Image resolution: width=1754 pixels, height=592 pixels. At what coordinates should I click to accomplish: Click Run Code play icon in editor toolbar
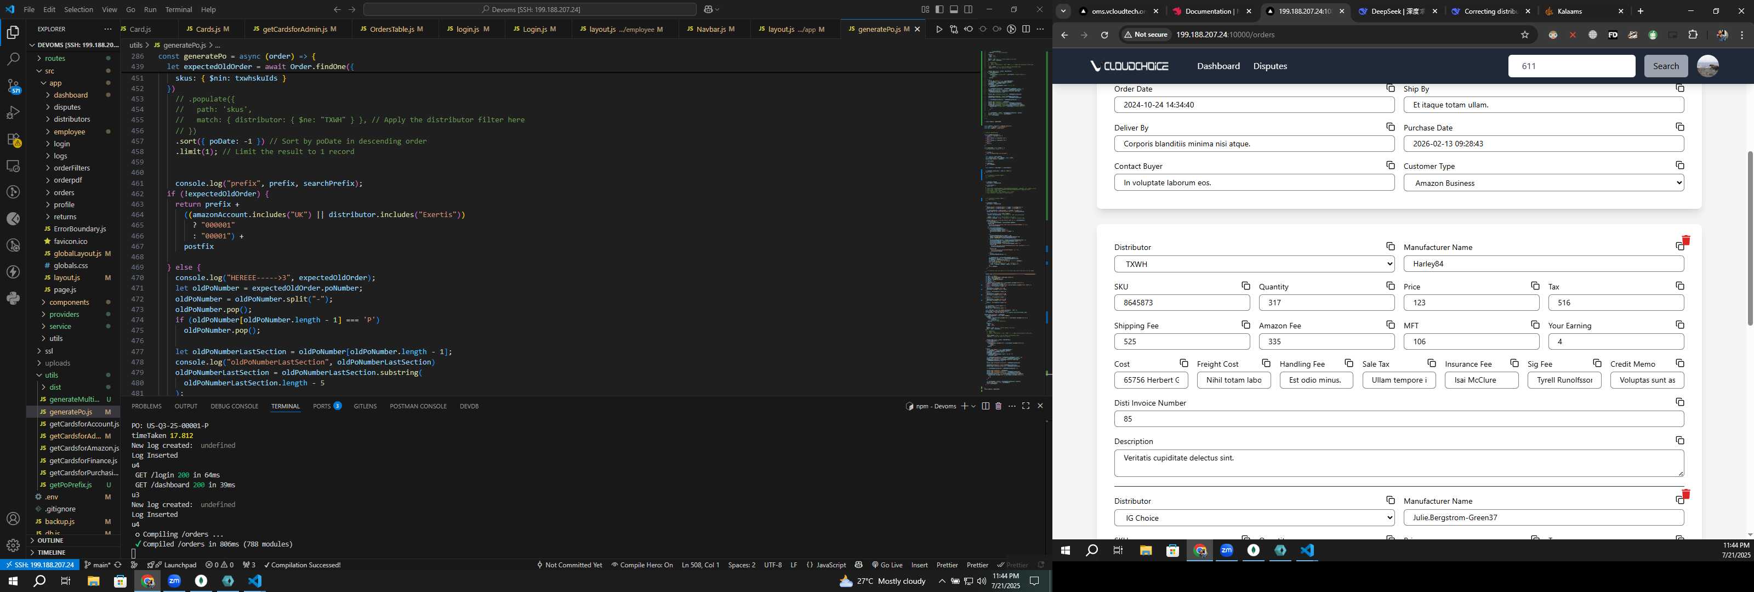[x=939, y=29]
